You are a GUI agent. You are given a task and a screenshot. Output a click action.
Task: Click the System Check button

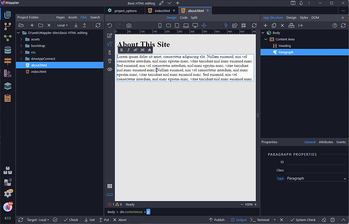303,220
